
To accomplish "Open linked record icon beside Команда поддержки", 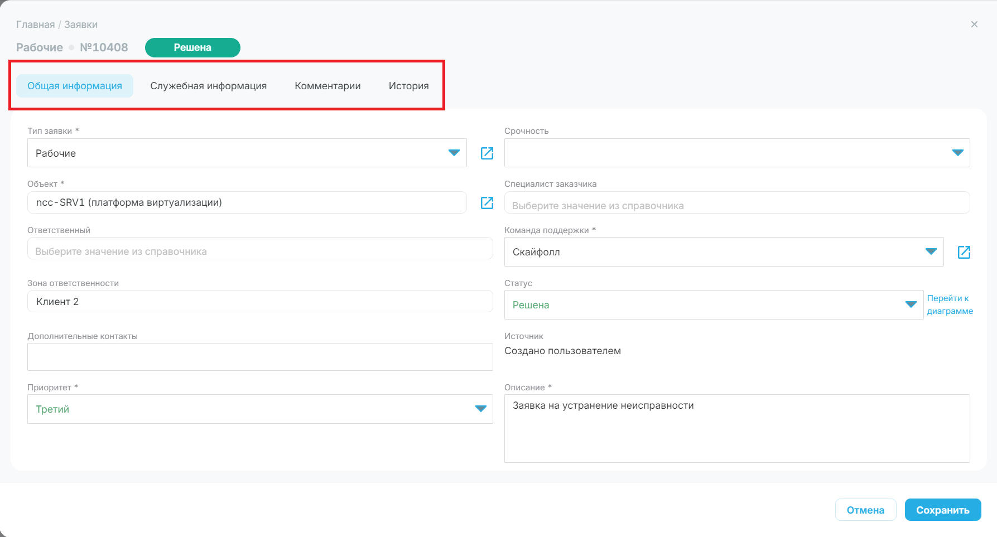I will [x=964, y=252].
